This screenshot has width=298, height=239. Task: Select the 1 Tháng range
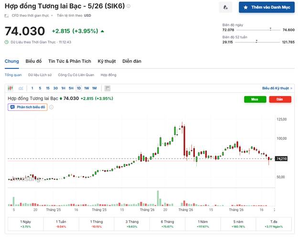pyautogui.click(x=96, y=224)
